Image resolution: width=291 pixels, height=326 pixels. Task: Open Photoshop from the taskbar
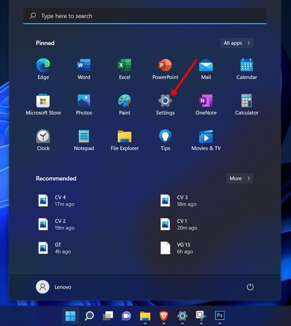click(220, 316)
